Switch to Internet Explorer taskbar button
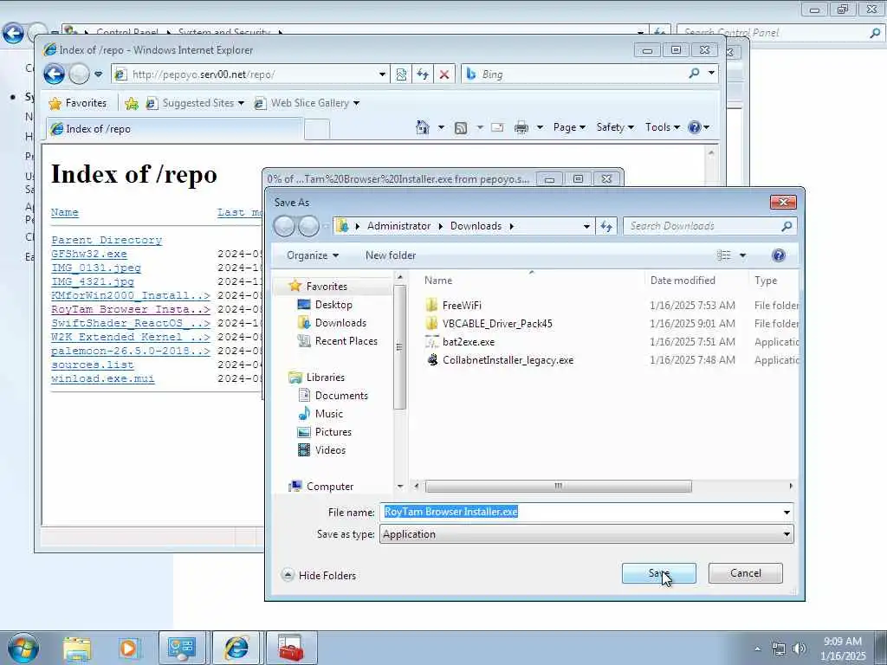 pos(236,648)
